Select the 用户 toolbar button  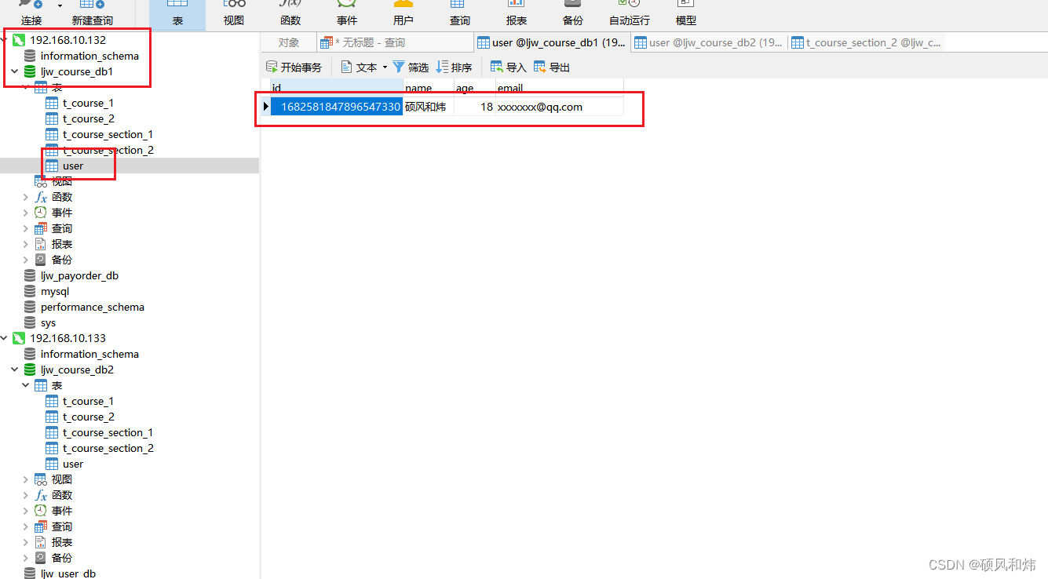(403, 13)
